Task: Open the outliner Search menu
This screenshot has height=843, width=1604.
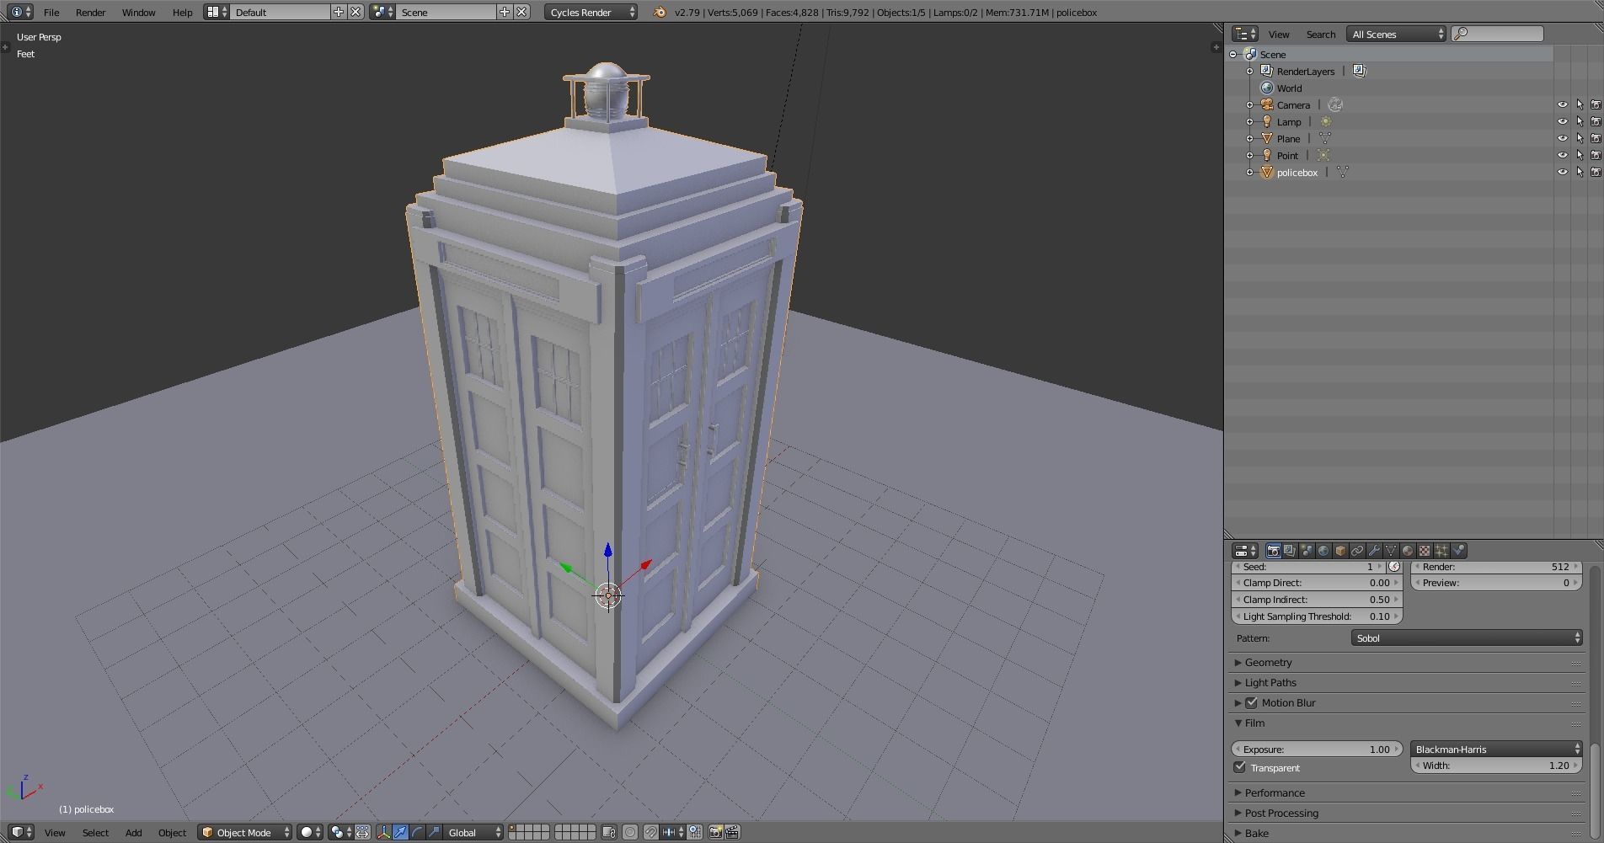Action: coord(1320,34)
